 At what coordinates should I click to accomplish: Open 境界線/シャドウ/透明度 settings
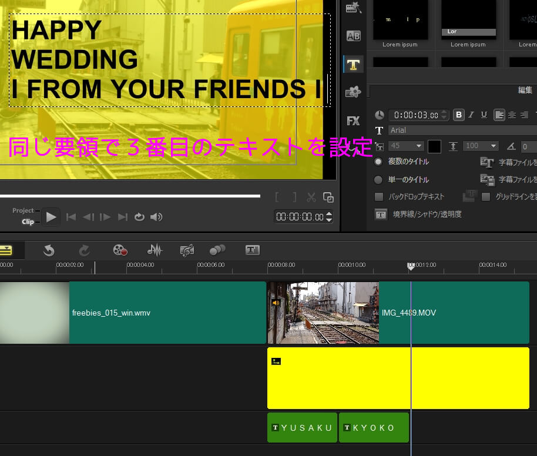418,214
